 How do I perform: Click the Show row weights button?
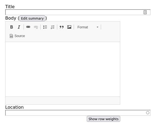point(104,119)
